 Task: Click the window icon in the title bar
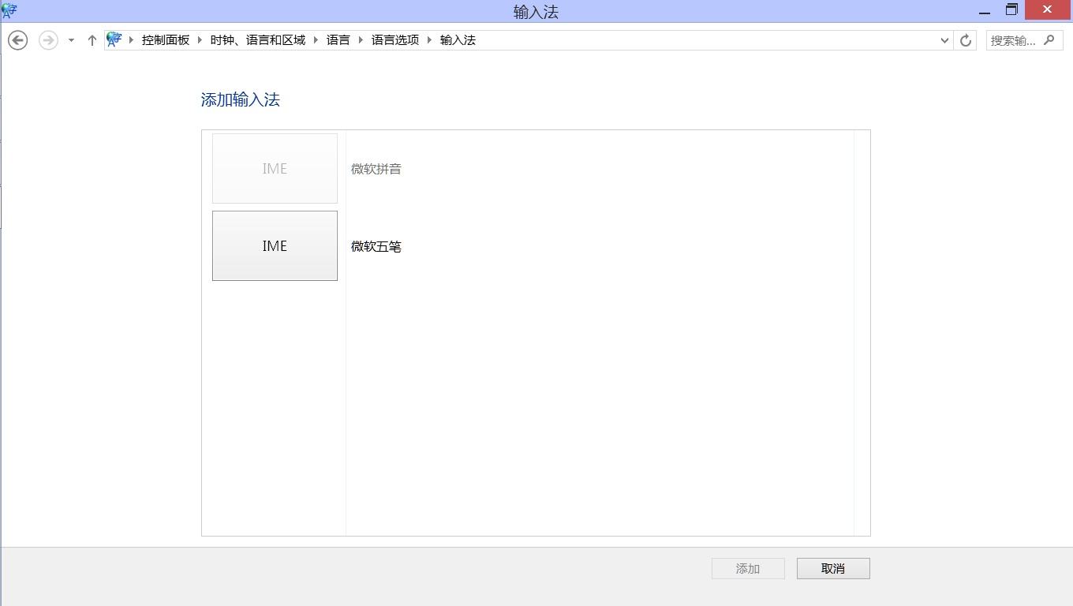click(9, 10)
